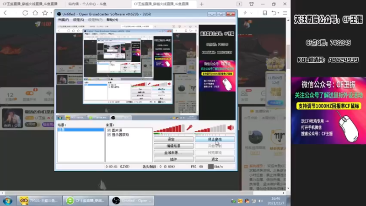
Task: Click the 退出 exit button in OBS
Action: [215, 159]
